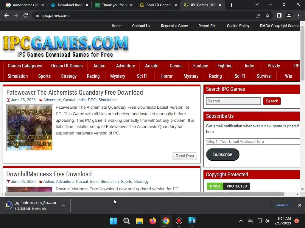
Task: Open Report File page
Action: click(207, 26)
